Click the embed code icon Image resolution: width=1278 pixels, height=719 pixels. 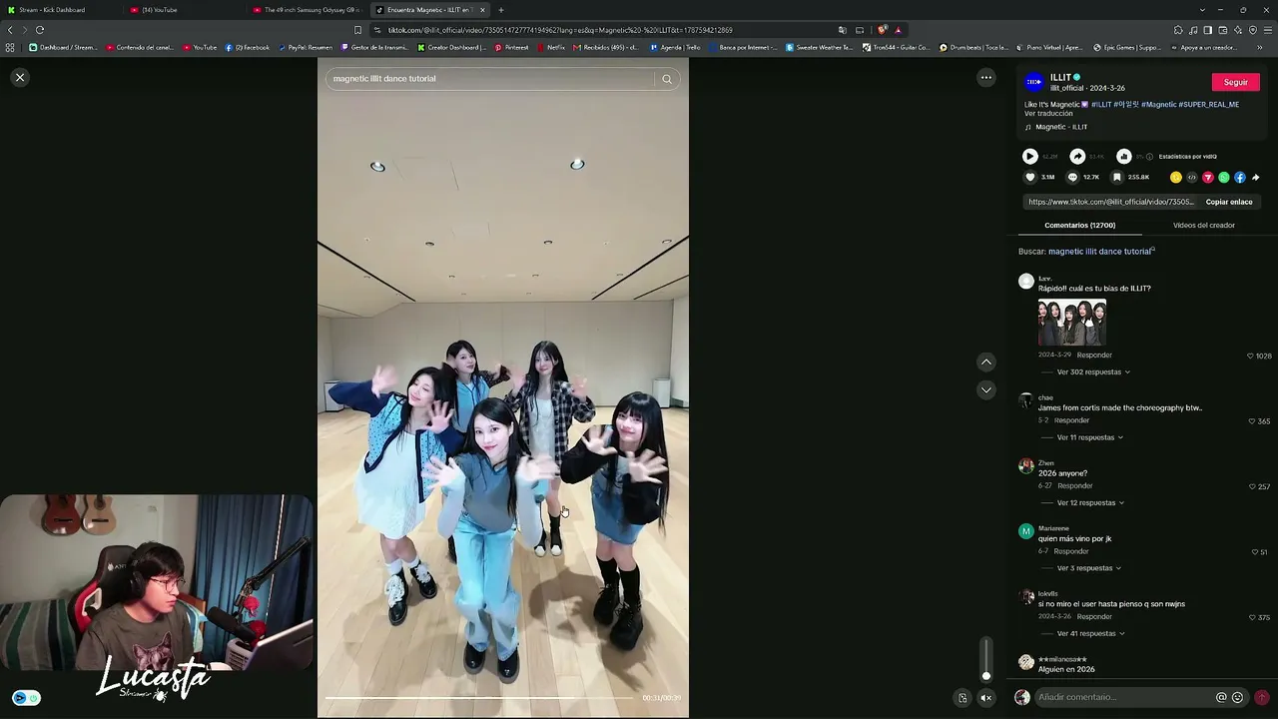(1192, 177)
